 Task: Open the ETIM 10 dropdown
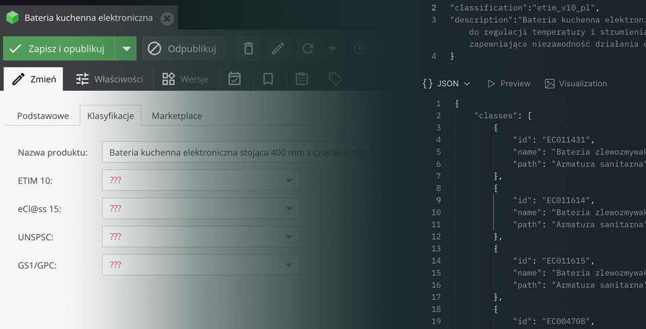201,180
